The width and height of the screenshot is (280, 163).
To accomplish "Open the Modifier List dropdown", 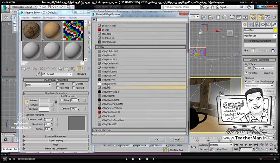I will pyautogui.click(x=260, y=36).
